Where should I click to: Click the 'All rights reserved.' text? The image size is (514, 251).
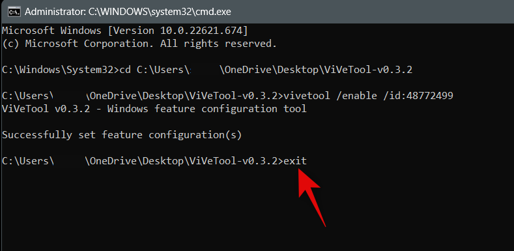coord(218,44)
